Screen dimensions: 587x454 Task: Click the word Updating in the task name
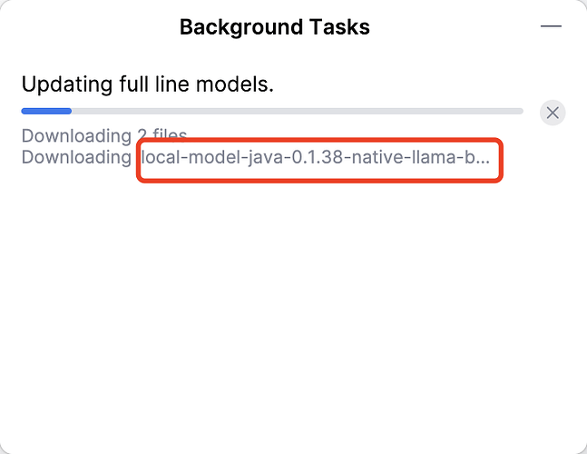tap(67, 85)
